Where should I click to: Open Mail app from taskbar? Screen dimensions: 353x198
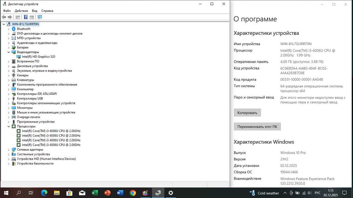click(x=82, y=193)
